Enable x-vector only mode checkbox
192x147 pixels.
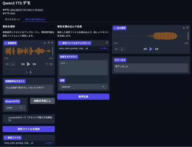(x=5, y=119)
